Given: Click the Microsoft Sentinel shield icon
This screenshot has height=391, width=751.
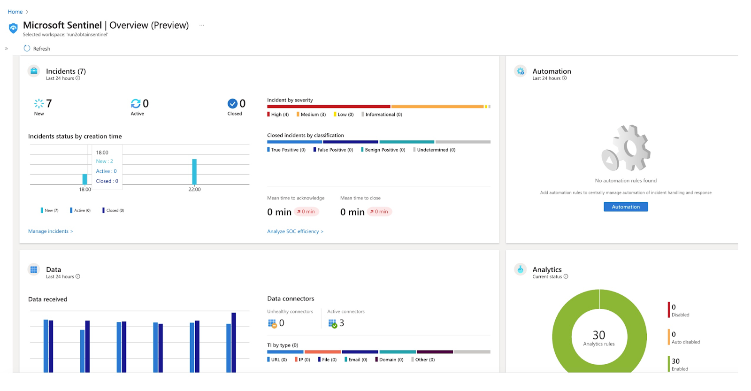Looking at the screenshot, I should point(13,28).
